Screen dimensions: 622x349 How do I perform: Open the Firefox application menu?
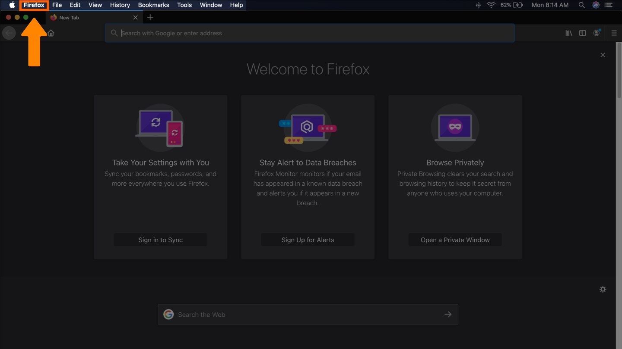[x=34, y=5]
